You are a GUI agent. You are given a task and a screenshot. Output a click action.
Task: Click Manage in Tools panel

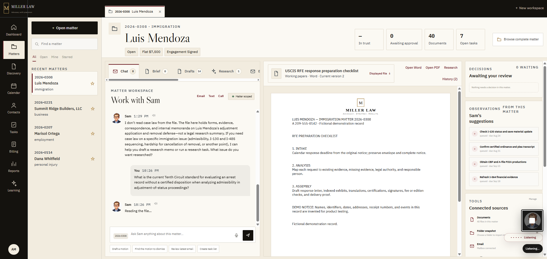(533, 199)
